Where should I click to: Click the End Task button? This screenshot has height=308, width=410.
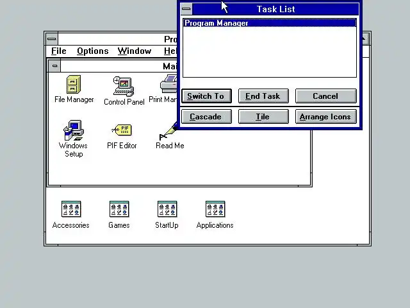[x=263, y=96]
